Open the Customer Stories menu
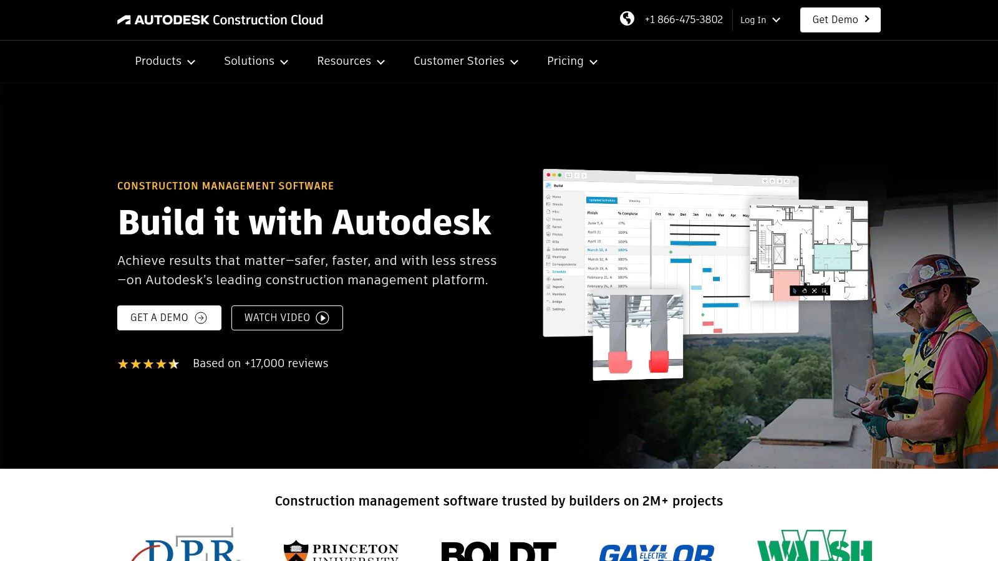998x561 pixels. tap(467, 61)
